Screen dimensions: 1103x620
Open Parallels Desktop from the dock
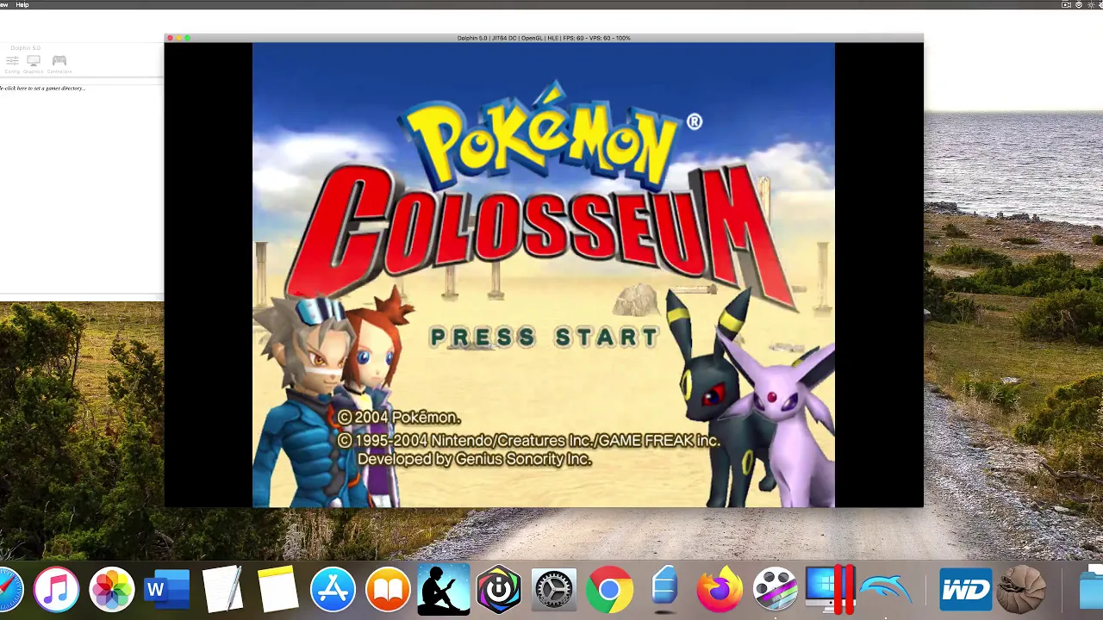(830, 590)
